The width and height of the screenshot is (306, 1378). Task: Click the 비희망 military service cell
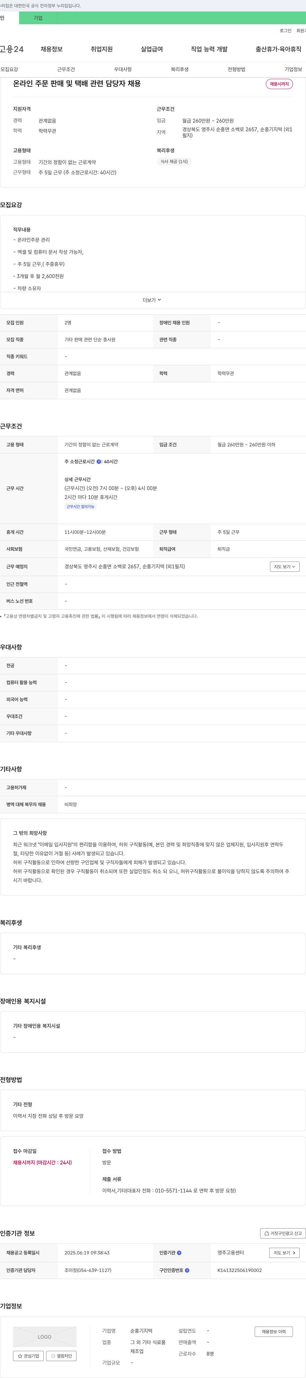(70, 805)
